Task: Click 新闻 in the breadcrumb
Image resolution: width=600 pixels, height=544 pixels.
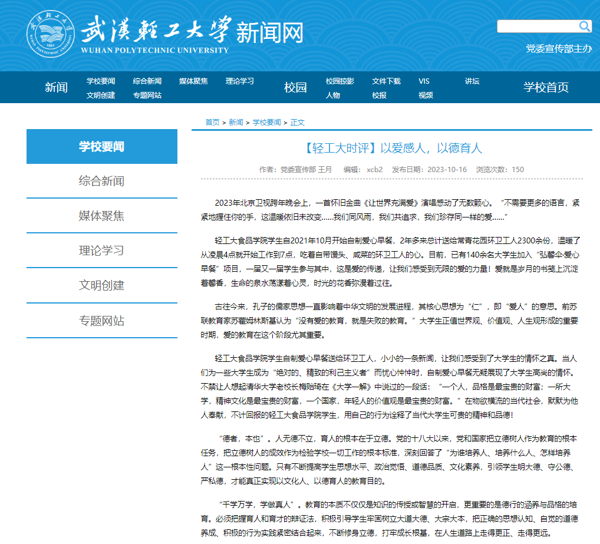Action: [x=236, y=123]
